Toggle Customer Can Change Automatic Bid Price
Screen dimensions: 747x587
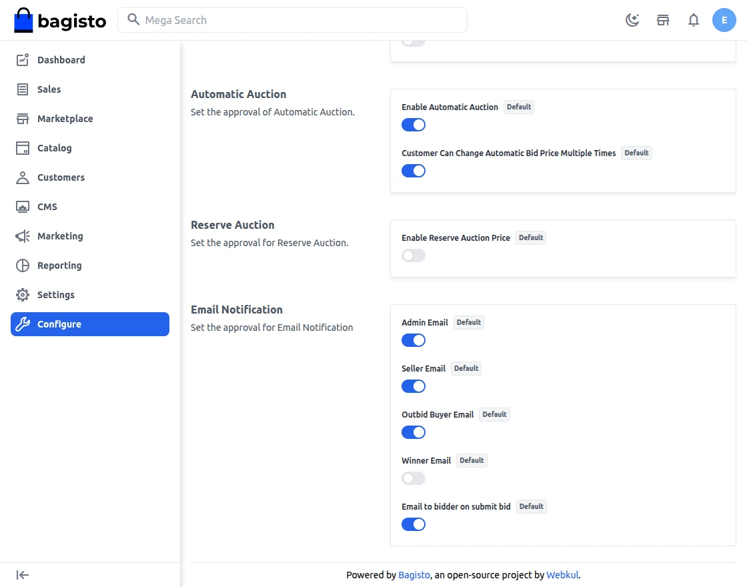pyautogui.click(x=413, y=171)
